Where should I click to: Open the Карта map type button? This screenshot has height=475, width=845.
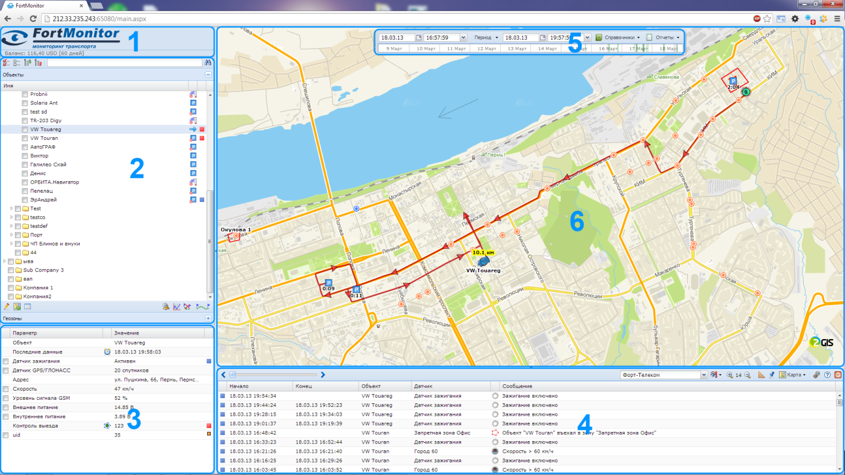793,375
